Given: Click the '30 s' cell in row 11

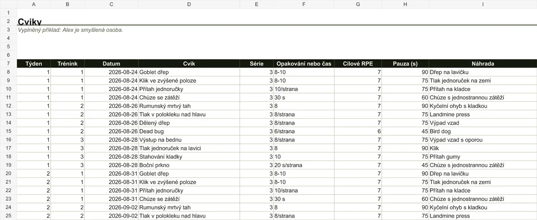Looking at the screenshot, I should [304, 98].
